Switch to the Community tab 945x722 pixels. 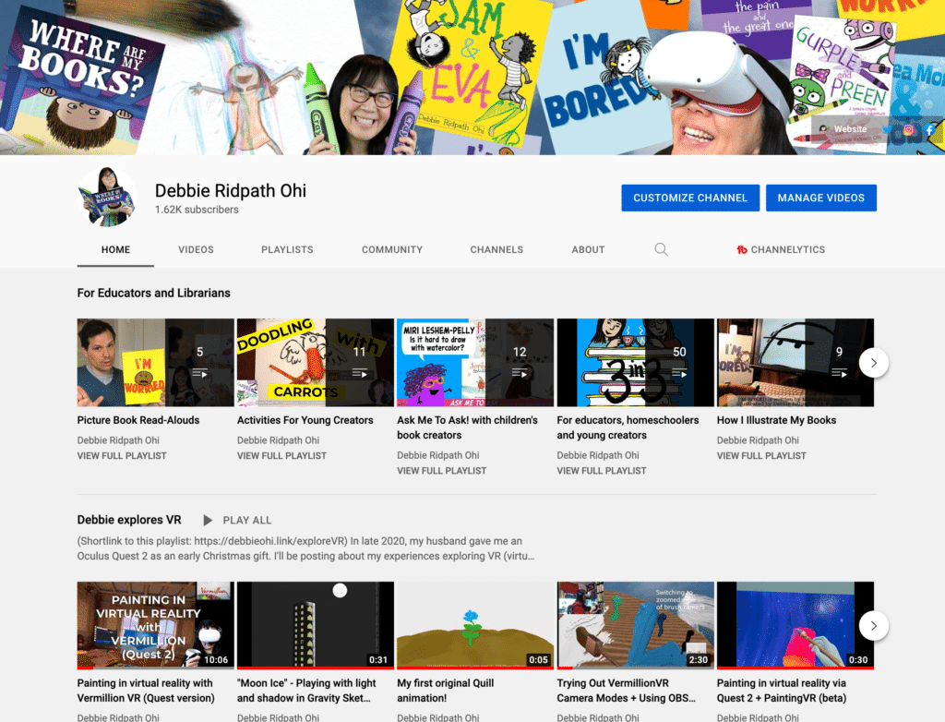tap(392, 249)
